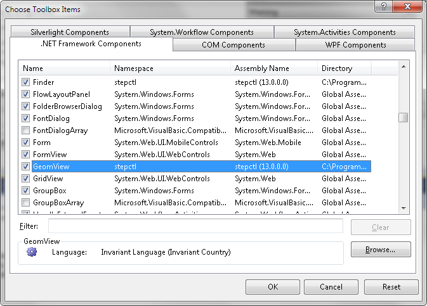The width and height of the screenshot is (427, 306).
Task: Sort list by the Name column header
Action: click(x=65, y=68)
